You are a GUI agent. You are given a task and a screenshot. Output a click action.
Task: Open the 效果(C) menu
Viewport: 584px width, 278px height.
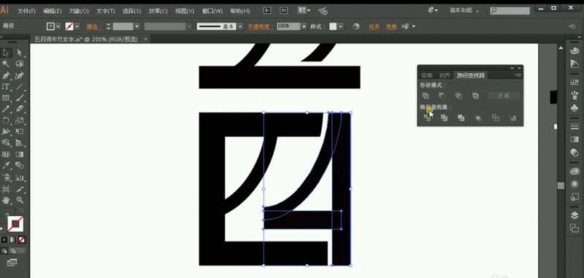click(x=158, y=11)
